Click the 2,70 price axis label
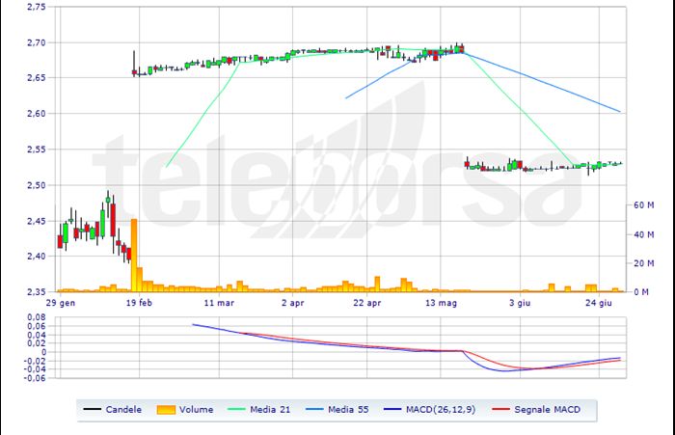The width and height of the screenshot is (675, 435). coord(35,42)
